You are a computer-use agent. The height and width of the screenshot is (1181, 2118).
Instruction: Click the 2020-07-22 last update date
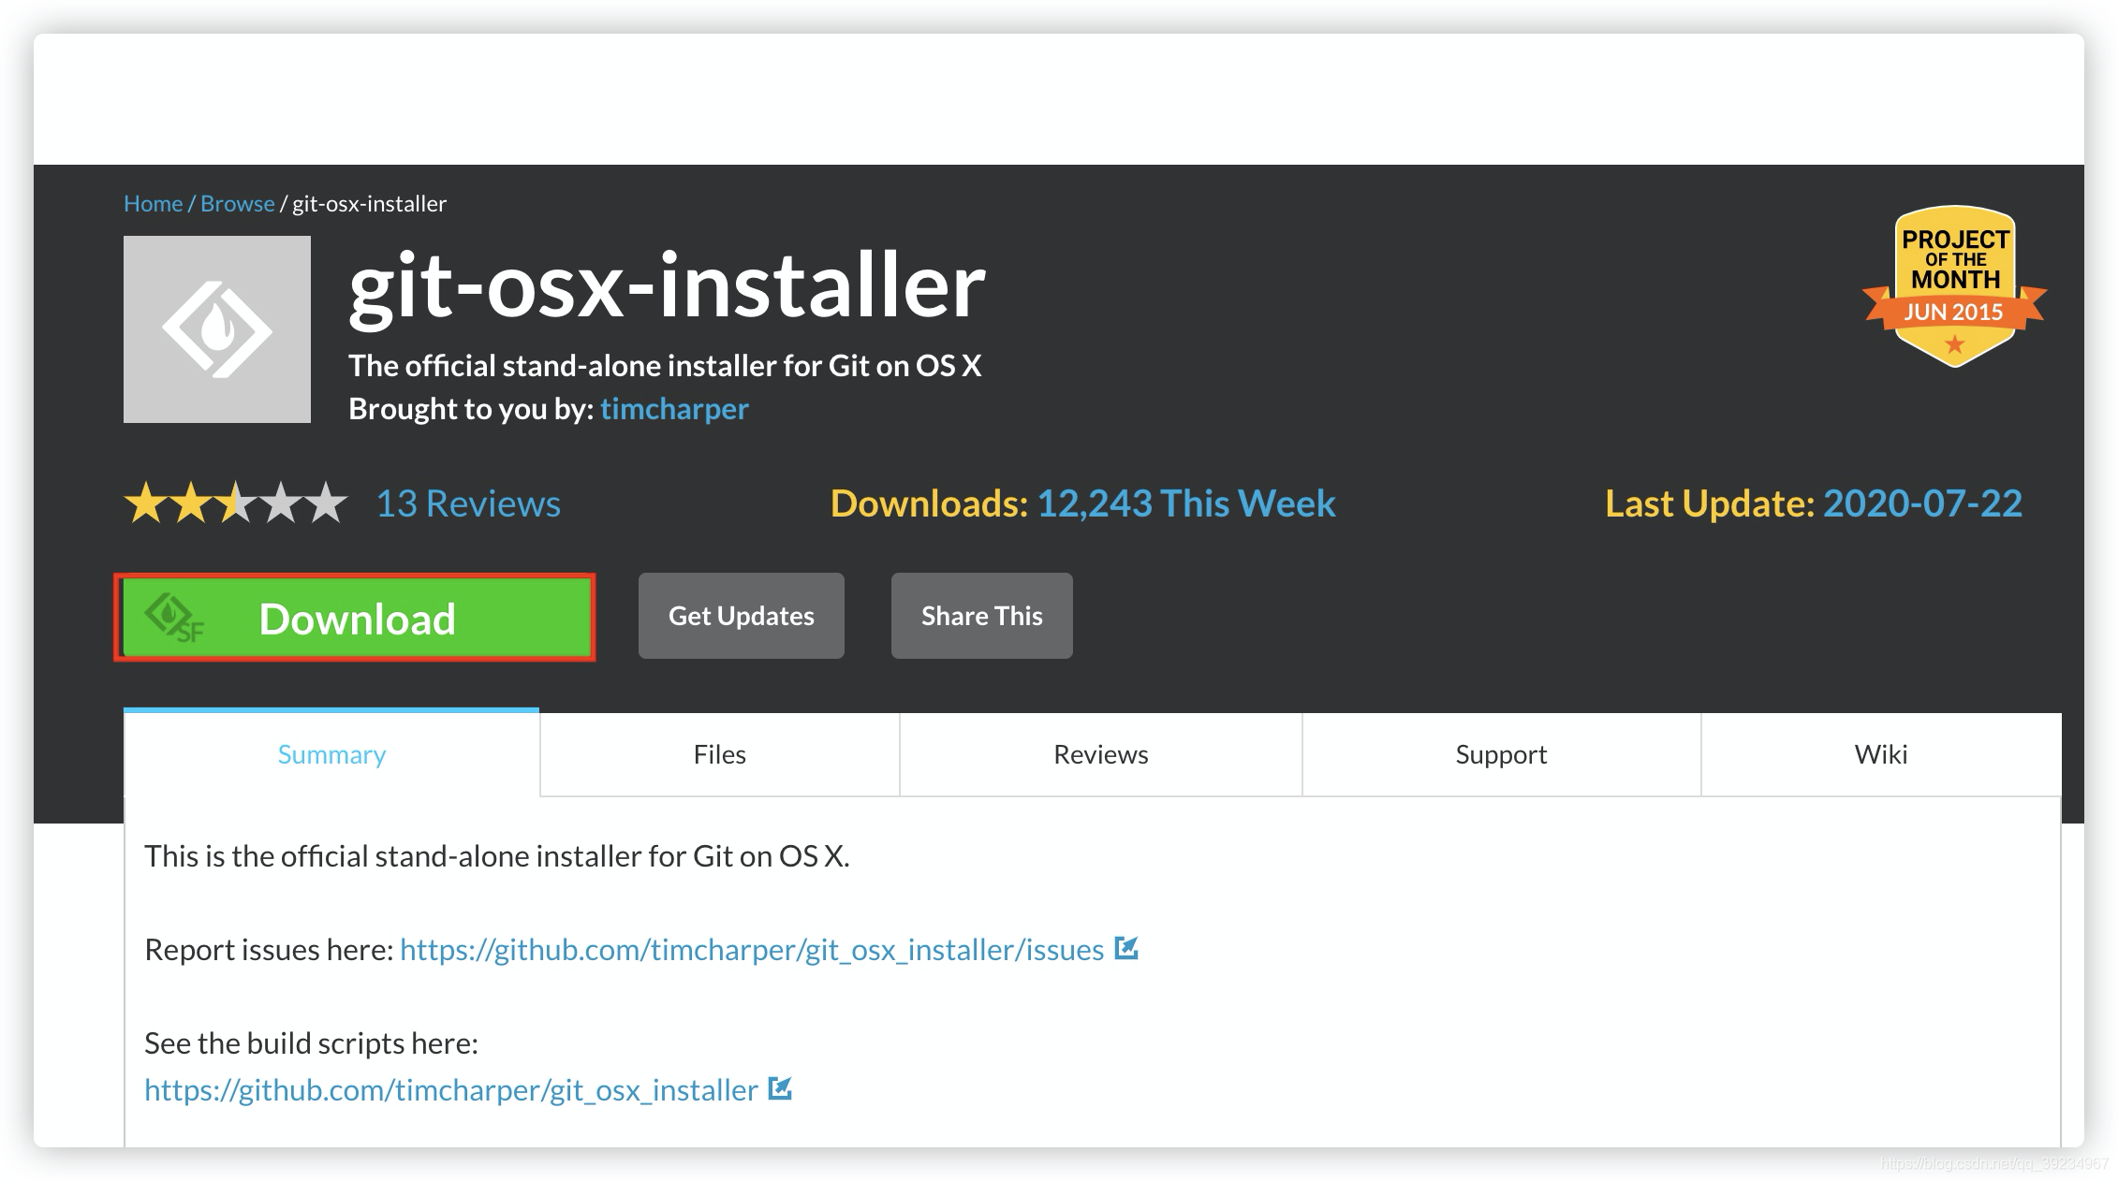click(1922, 503)
